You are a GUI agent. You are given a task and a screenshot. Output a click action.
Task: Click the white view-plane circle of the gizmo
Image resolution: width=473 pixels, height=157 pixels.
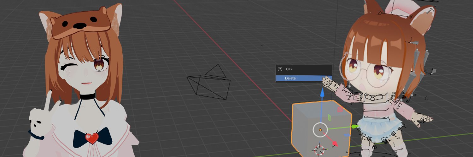[x=320, y=129]
